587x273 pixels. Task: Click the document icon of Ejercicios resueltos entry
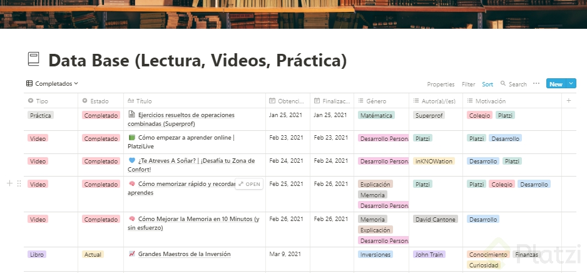pos(131,115)
